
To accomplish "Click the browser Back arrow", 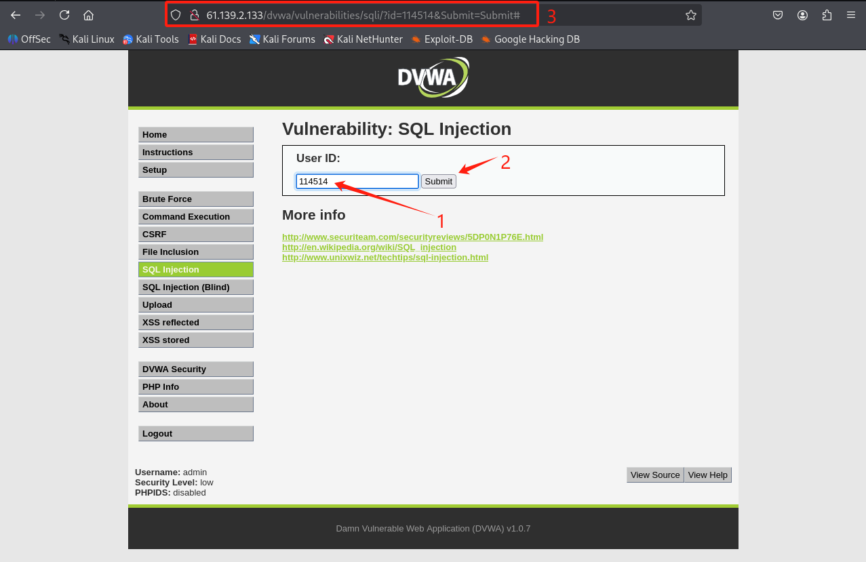I will click(x=16, y=15).
